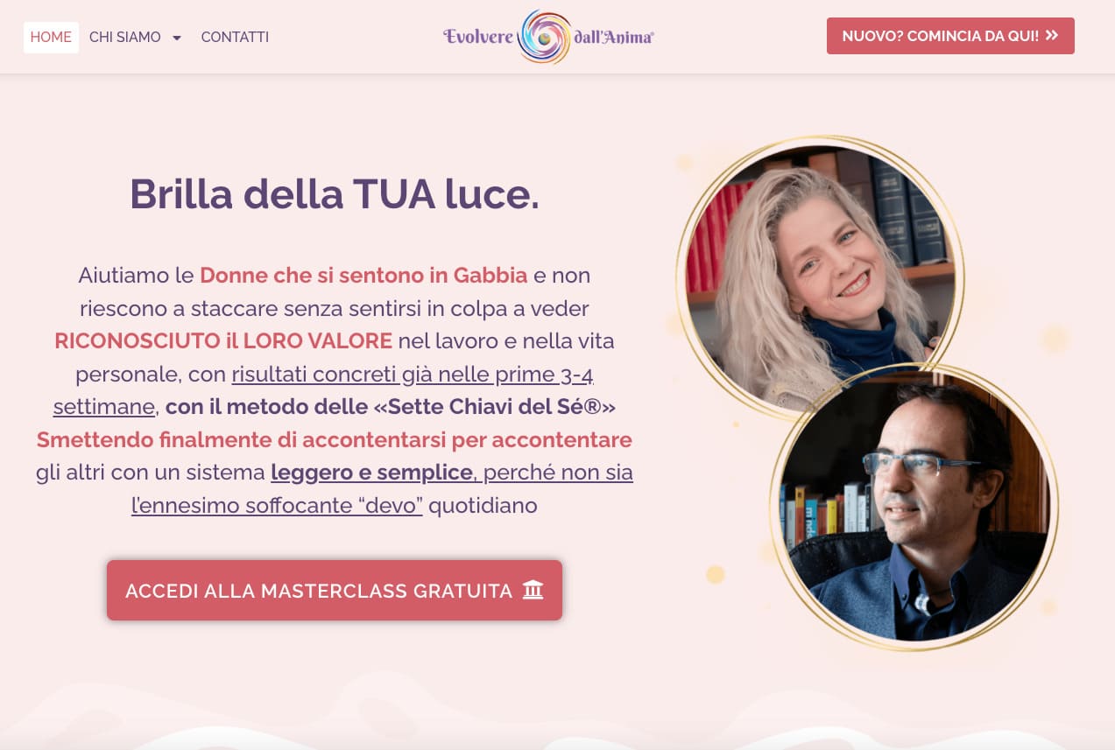Click the colorful spiral logo icon
The width and height of the screenshot is (1115, 750).
click(x=545, y=37)
